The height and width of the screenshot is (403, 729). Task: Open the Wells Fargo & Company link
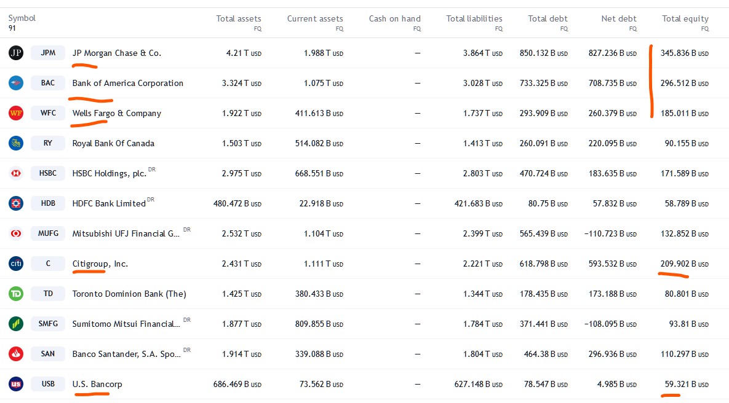(x=117, y=113)
